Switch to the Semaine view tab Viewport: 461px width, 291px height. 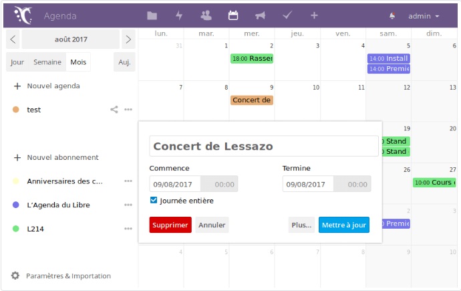[x=47, y=62]
